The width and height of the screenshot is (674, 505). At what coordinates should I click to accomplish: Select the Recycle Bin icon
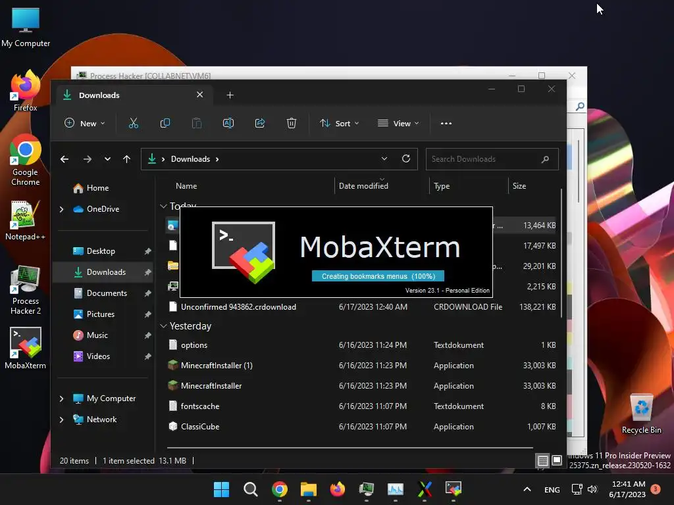(641, 414)
